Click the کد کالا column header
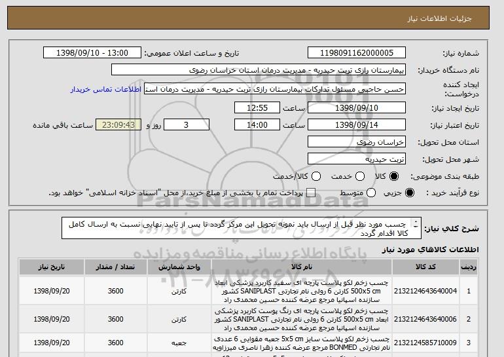 point(425,267)
